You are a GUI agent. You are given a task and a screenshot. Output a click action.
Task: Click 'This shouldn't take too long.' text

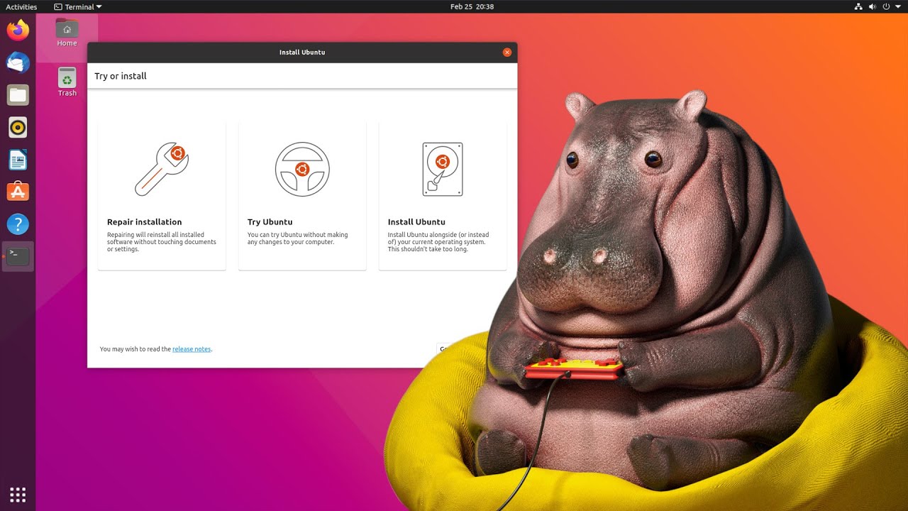click(428, 249)
